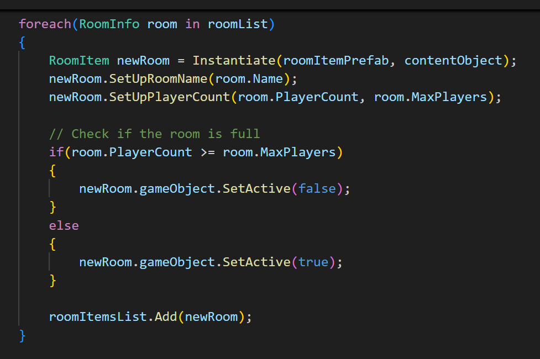The image size is (540, 359).
Task: Click the foreach keyword
Action: click(45, 24)
